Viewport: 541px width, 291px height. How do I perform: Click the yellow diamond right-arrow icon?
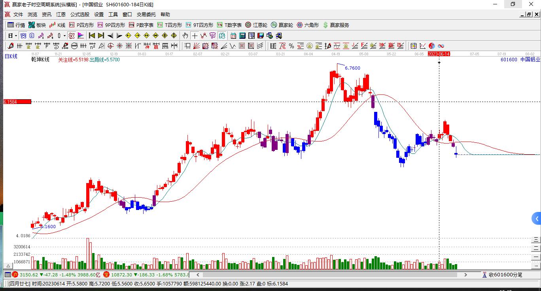tap(137, 36)
